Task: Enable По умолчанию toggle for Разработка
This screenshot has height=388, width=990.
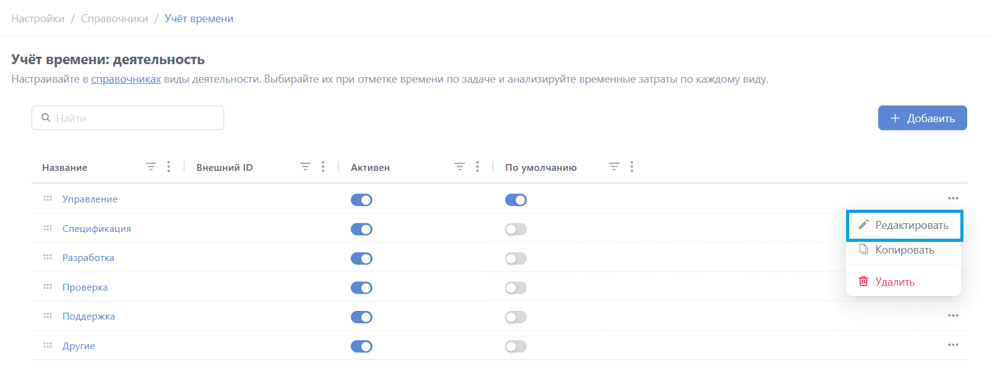Action: click(516, 258)
